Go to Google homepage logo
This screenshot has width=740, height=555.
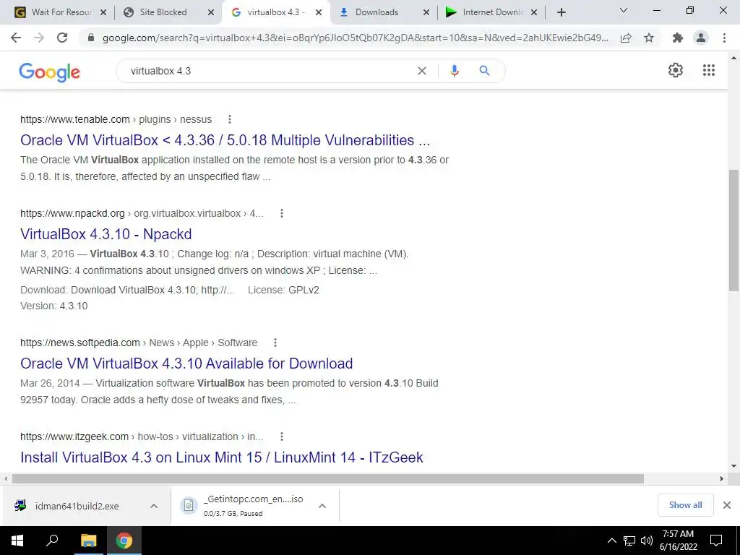[x=50, y=72]
